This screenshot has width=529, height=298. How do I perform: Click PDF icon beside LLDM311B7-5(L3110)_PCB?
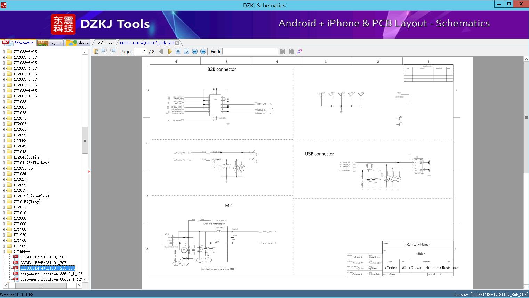[x=16, y=263]
